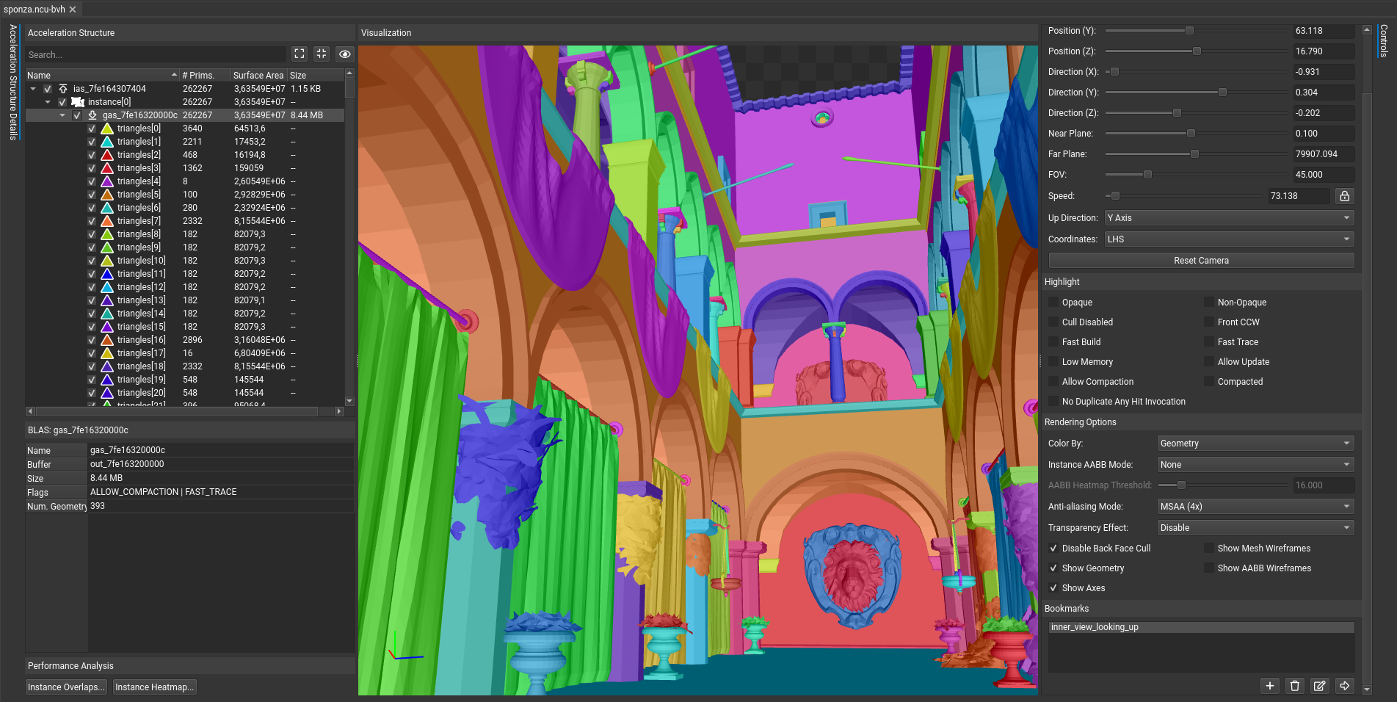Viewport: 1397px width, 702px height.
Task: Uncheck the triangles[4] visibility checkbox
Action: pyautogui.click(x=92, y=181)
